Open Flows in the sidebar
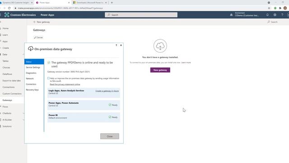289x163 pixels. (5, 107)
